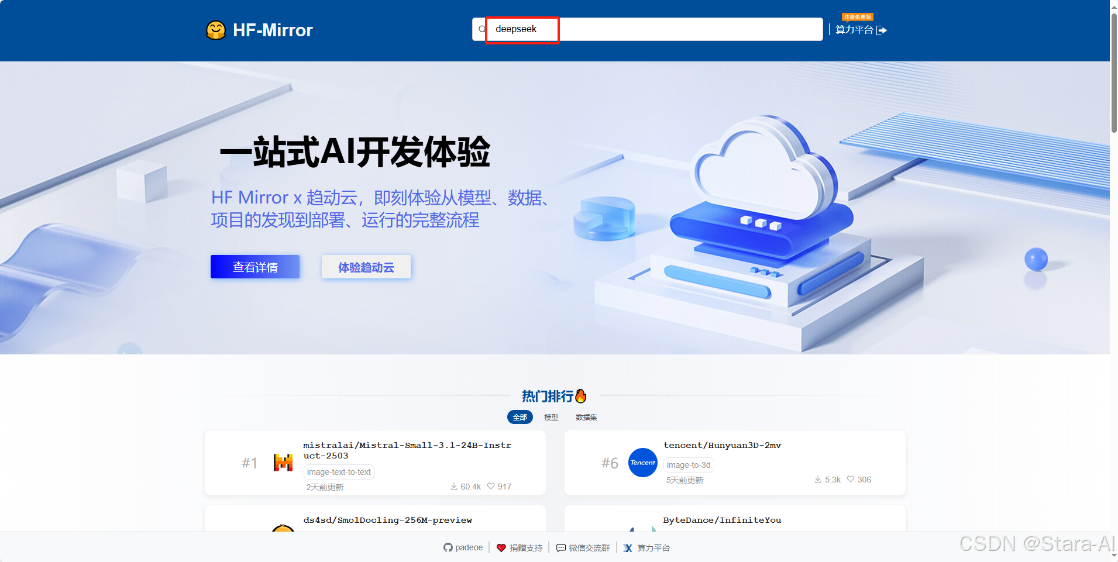Screen dimensions: 1118x562
Task: Click the HF-Mirror hugging face logo
Action: click(216, 30)
